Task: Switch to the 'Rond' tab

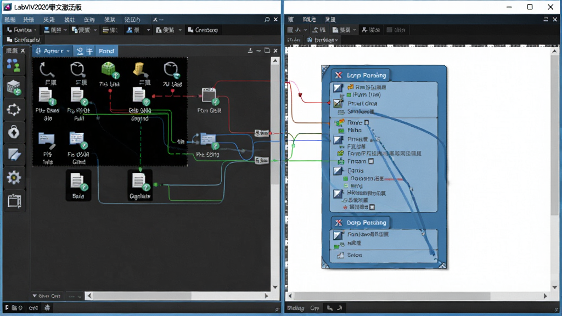Action: click(106, 51)
